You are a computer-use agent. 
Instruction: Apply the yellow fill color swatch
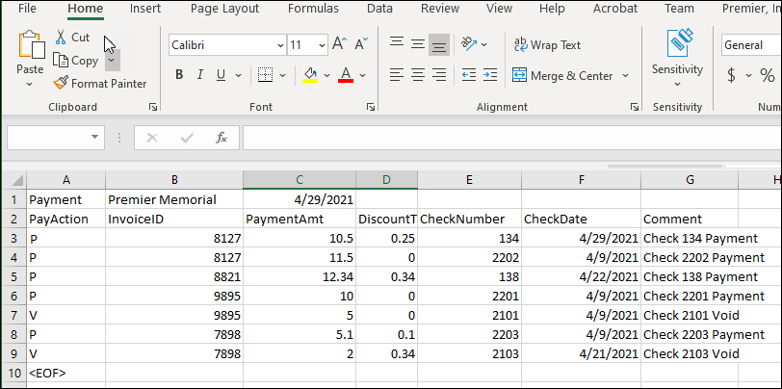click(310, 75)
